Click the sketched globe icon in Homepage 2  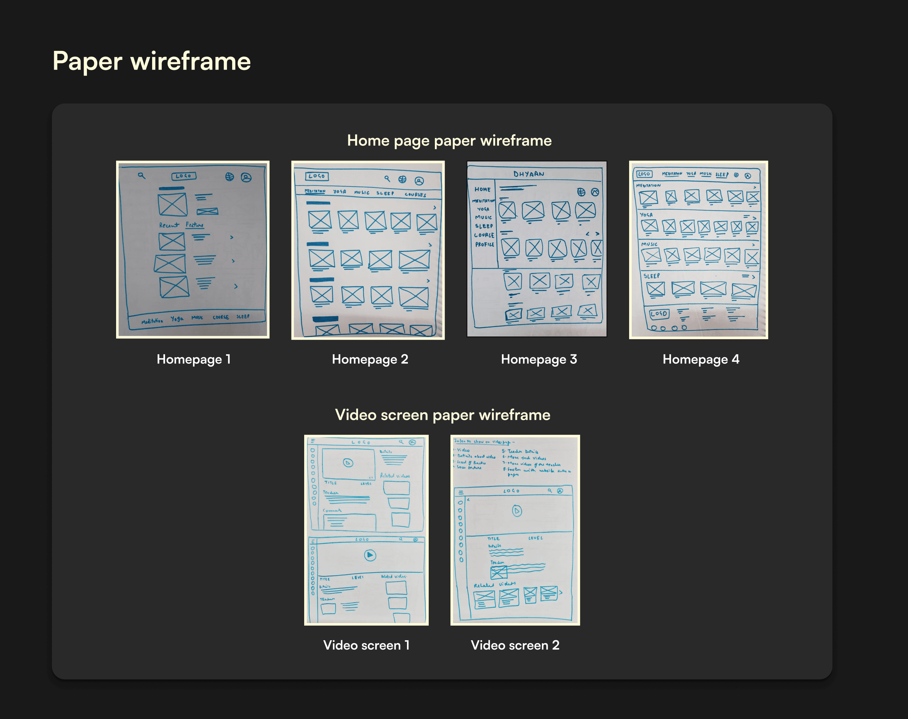pyautogui.click(x=402, y=180)
